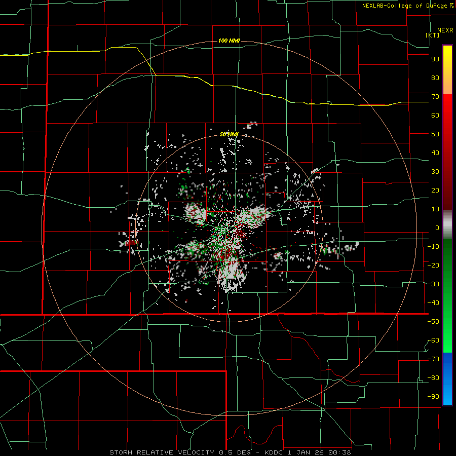Click the [KT] units label
Image resolution: width=456 pixels, height=456 pixels.
coord(433,35)
